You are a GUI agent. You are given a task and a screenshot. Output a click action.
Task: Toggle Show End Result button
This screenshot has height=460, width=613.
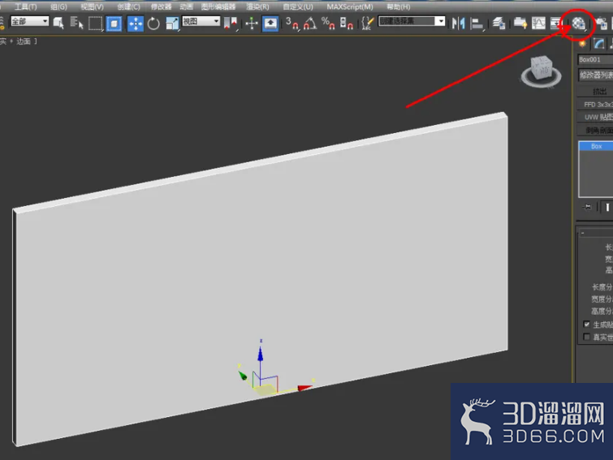click(x=607, y=208)
